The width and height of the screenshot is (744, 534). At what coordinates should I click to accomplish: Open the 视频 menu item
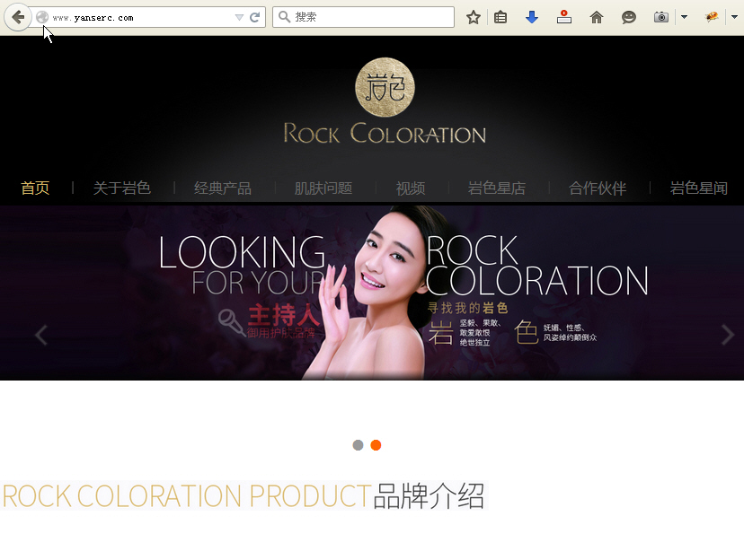pos(411,188)
